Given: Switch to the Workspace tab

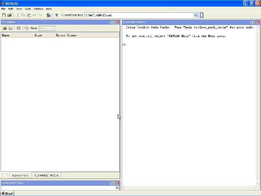Looking at the screenshot, I should tap(20, 175).
